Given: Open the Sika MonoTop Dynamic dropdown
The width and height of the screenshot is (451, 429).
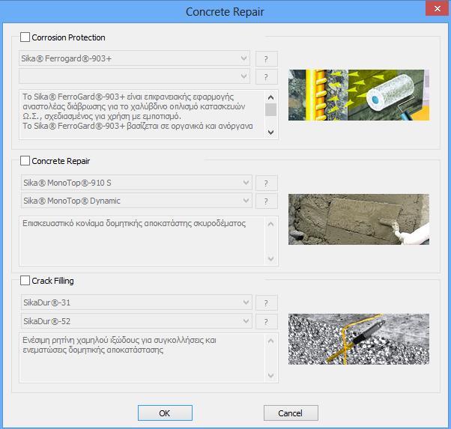Looking at the screenshot, I should pos(136,201).
